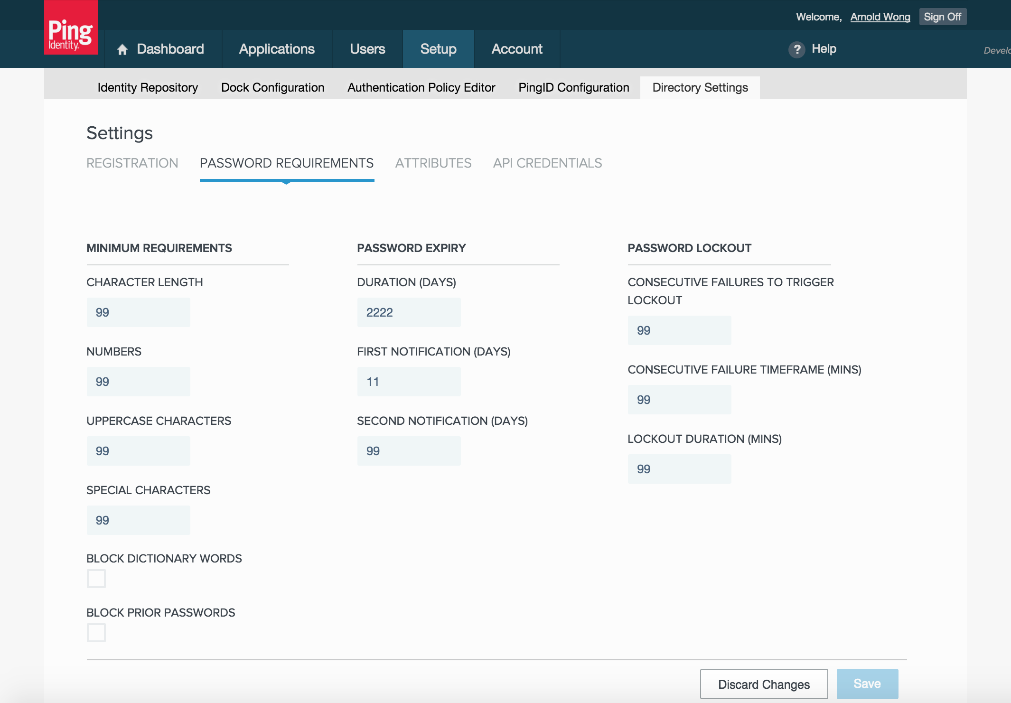Screen dimensions: 1011x703
Task: Open the PingID Configuration subtab
Action: tap(573, 87)
